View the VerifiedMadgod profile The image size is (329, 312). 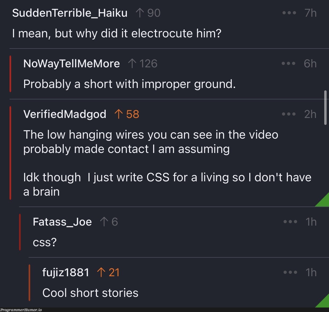[65, 114]
